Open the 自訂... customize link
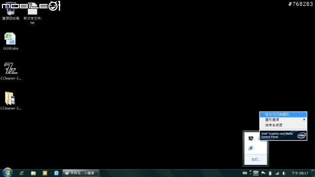Image resolution: width=315 pixels, height=177 pixels. point(256,159)
